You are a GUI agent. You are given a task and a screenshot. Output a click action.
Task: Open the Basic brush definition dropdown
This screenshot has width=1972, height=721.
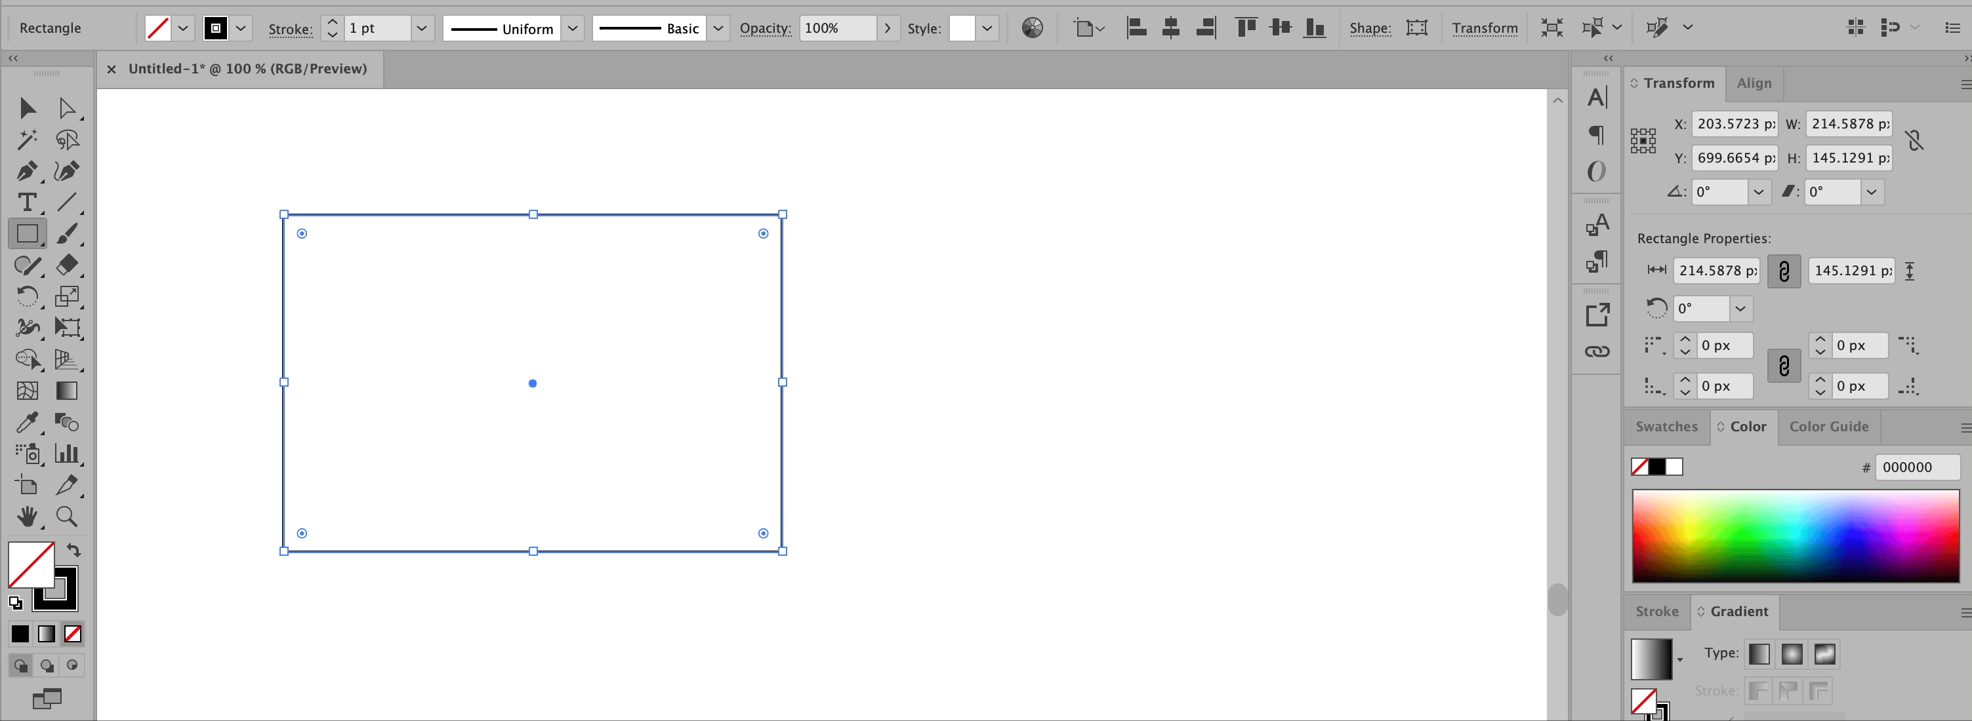coord(718,28)
